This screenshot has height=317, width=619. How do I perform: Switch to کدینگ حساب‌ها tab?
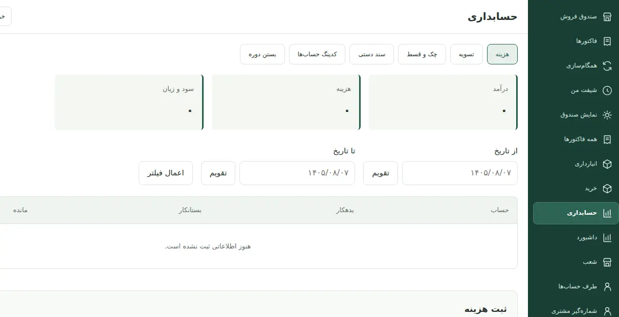click(317, 54)
